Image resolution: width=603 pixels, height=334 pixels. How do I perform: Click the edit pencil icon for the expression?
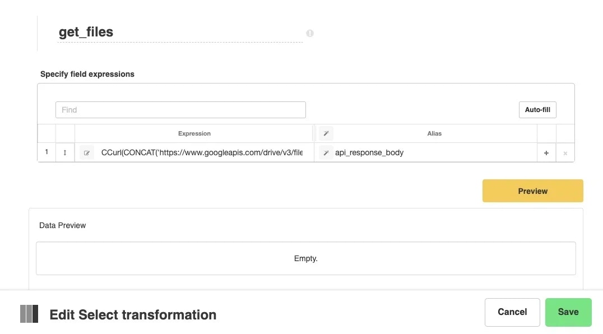point(86,152)
